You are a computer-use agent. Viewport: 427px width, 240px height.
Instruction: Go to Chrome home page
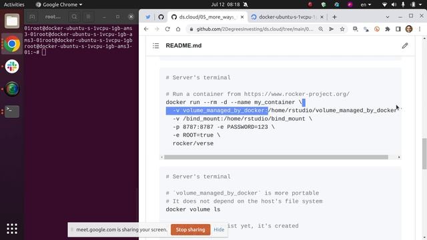coord(178,29)
